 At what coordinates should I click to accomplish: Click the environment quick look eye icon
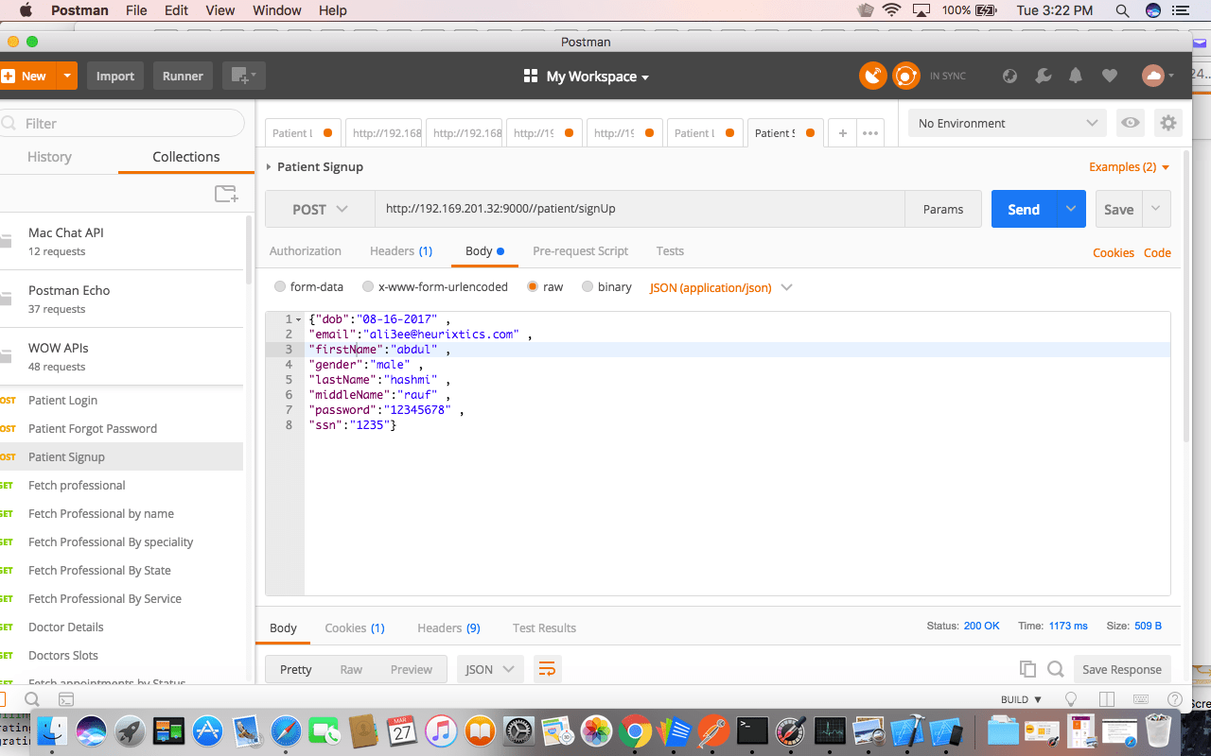[1129, 123]
